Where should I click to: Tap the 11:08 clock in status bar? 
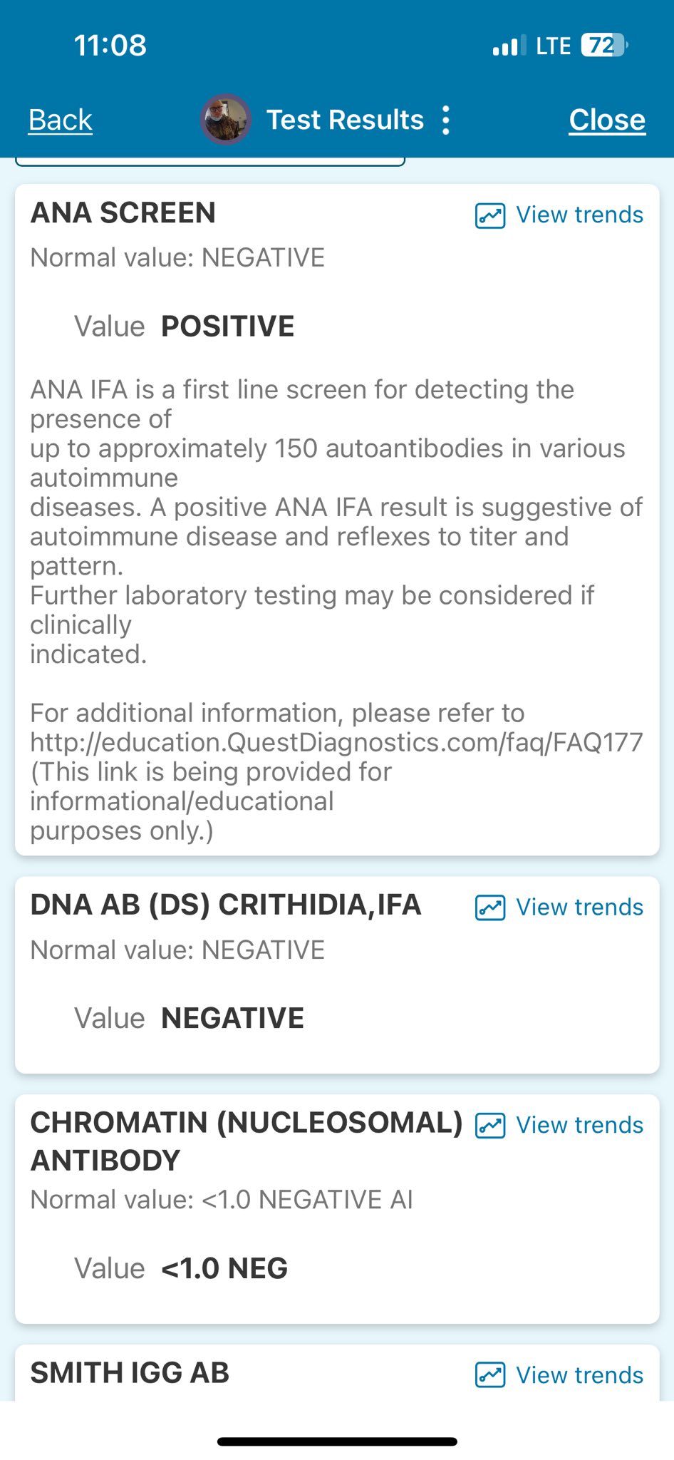click(x=110, y=46)
